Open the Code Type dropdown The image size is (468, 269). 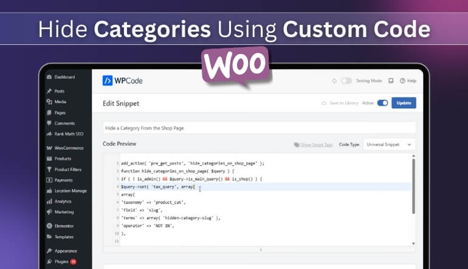coord(389,145)
